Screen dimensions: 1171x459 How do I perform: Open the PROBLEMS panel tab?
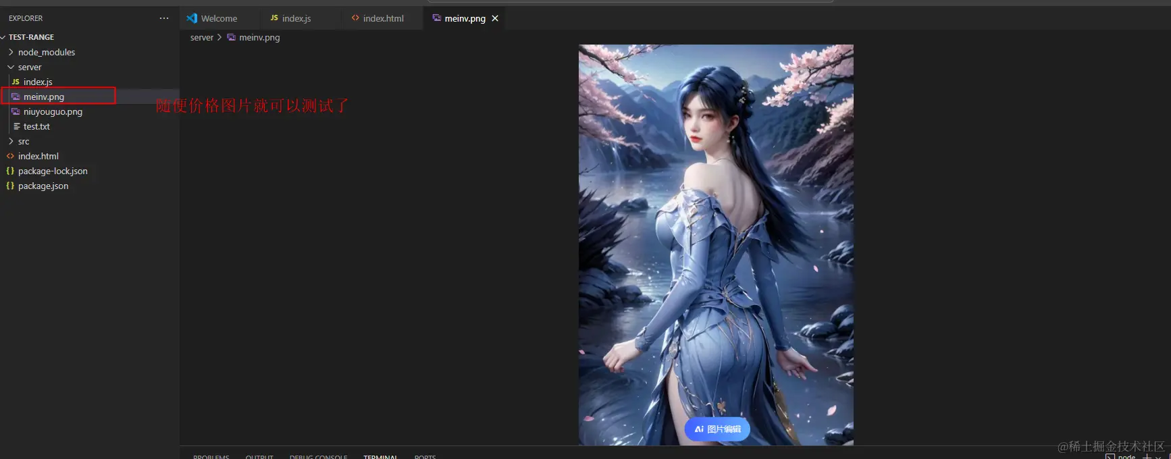point(211,456)
